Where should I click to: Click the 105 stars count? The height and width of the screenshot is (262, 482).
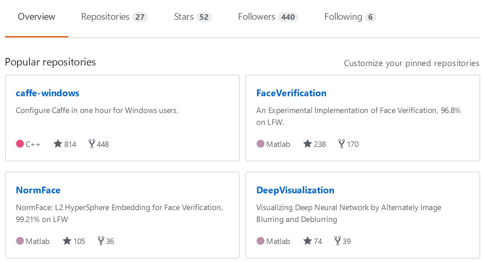click(x=79, y=241)
